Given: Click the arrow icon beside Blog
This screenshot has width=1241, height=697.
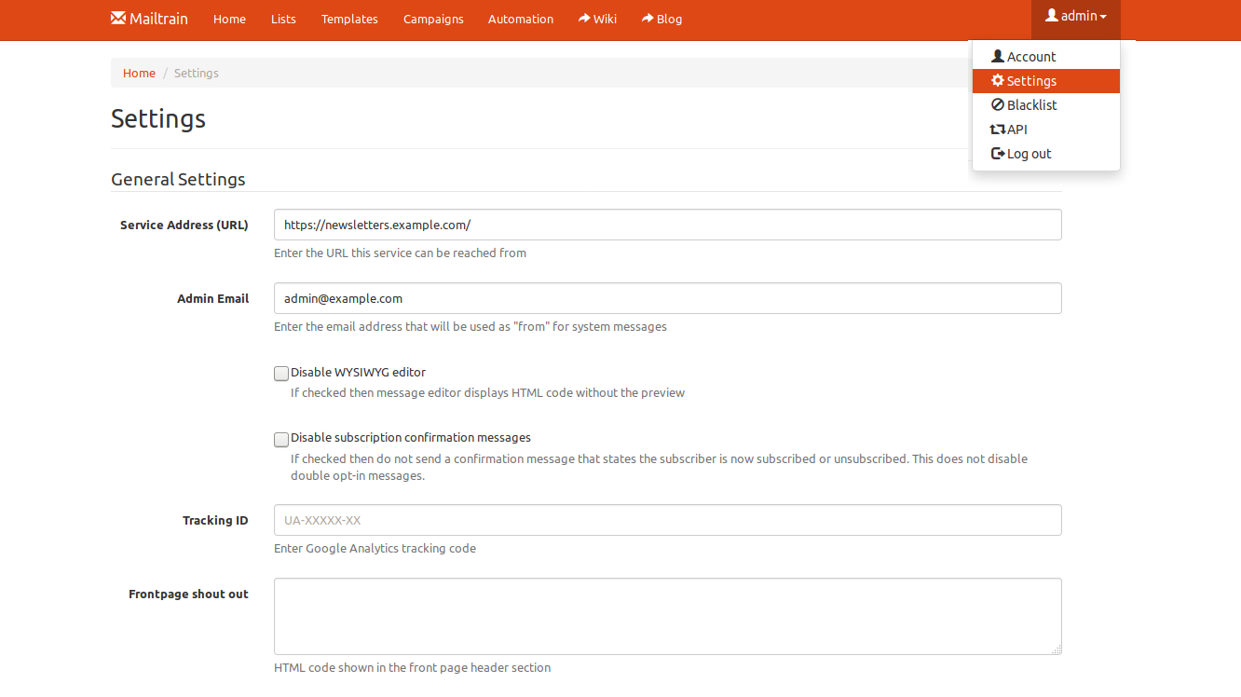Looking at the screenshot, I should pyautogui.click(x=648, y=18).
